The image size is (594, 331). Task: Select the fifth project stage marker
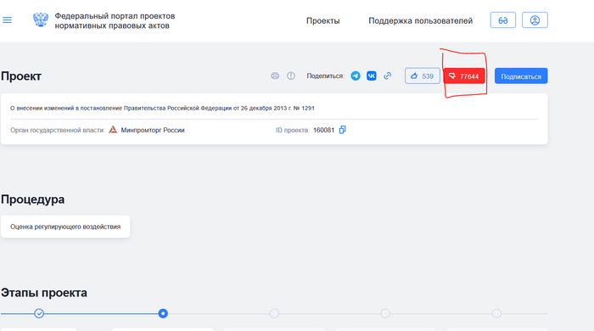pos(496,313)
